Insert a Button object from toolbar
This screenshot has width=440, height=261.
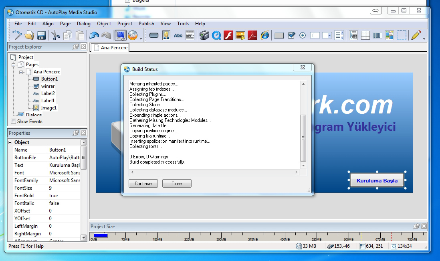[154, 35]
